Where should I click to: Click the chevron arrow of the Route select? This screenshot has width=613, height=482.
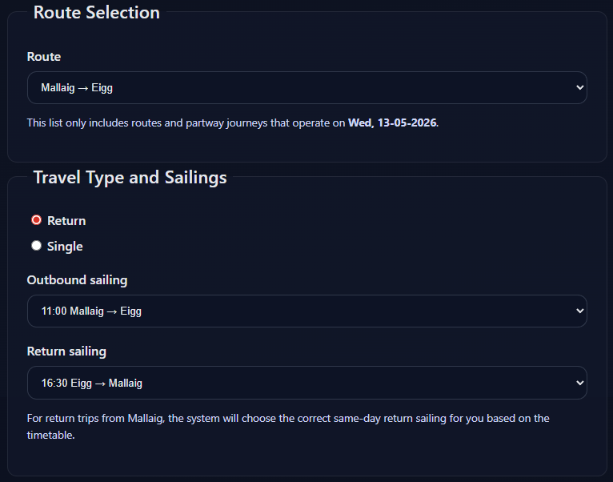pos(580,88)
